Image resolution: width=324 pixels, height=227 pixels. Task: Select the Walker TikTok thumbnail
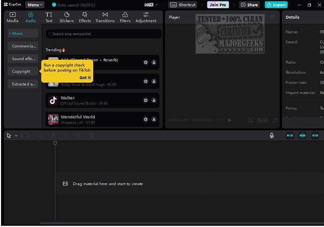[53, 100]
